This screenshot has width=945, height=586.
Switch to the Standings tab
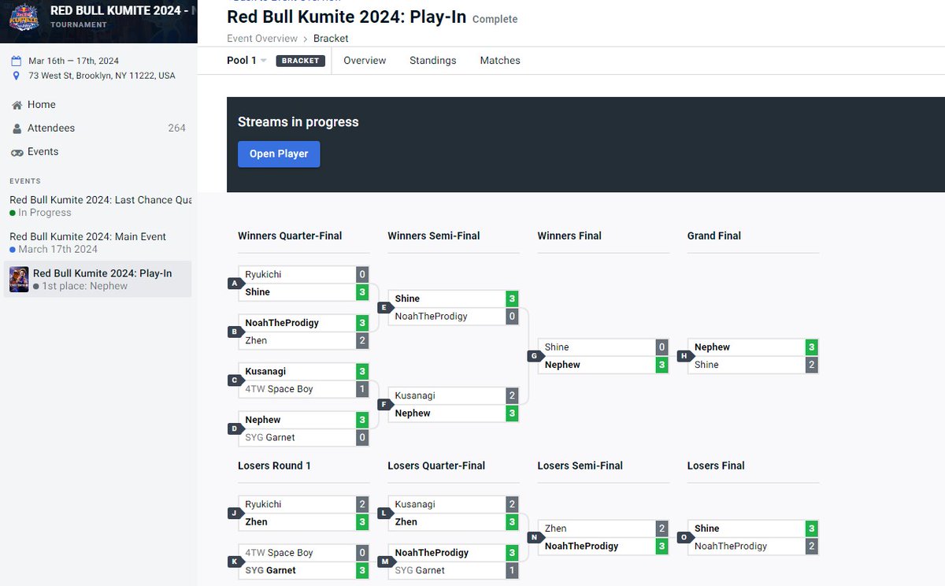click(x=432, y=61)
